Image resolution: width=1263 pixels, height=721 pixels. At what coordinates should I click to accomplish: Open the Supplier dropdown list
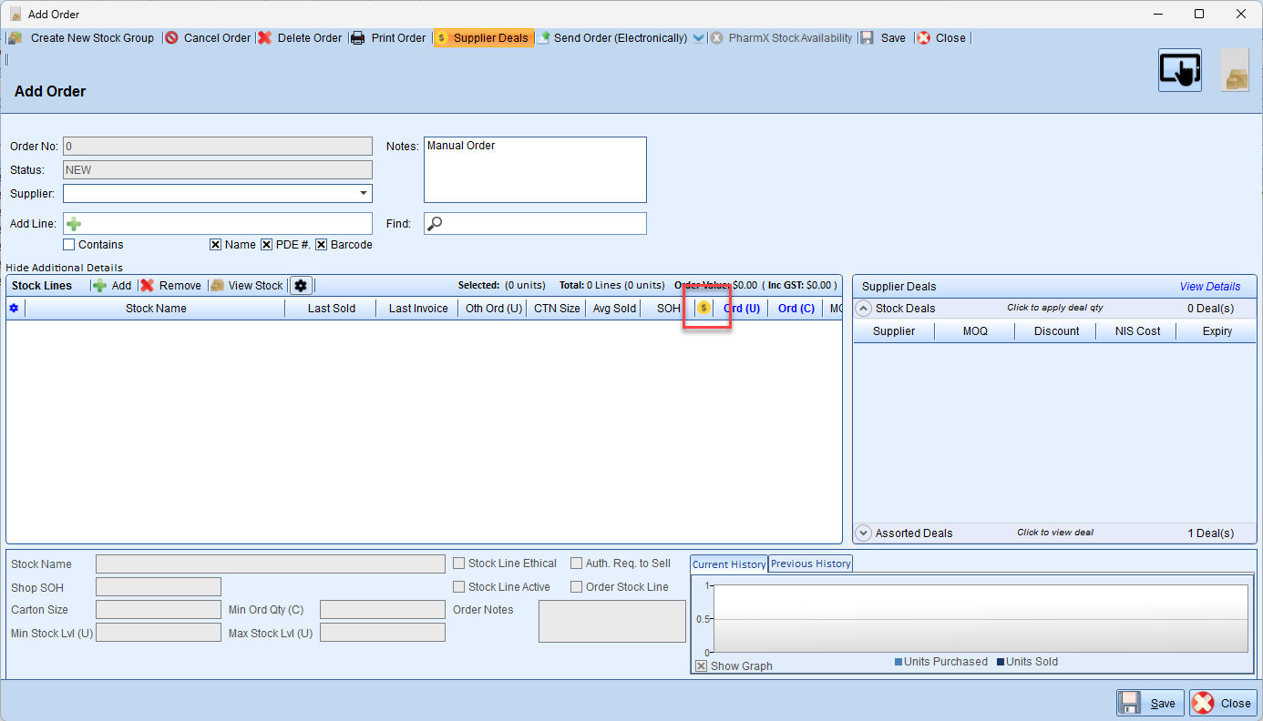click(364, 193)
